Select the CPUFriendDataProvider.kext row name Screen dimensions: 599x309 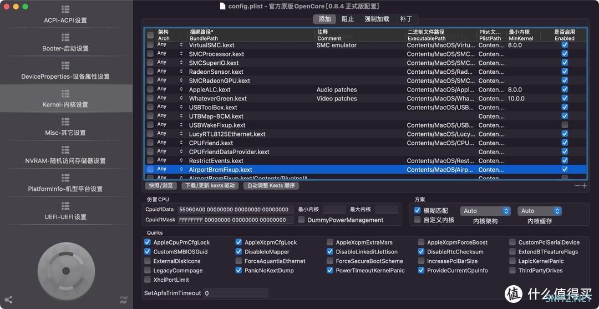pos(229,151)
